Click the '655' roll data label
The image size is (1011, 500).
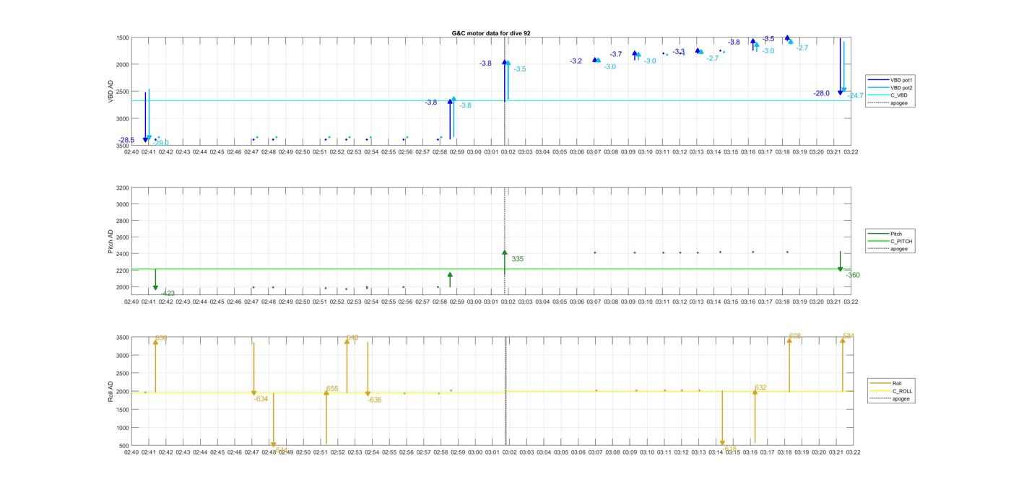tap(332, 389)
